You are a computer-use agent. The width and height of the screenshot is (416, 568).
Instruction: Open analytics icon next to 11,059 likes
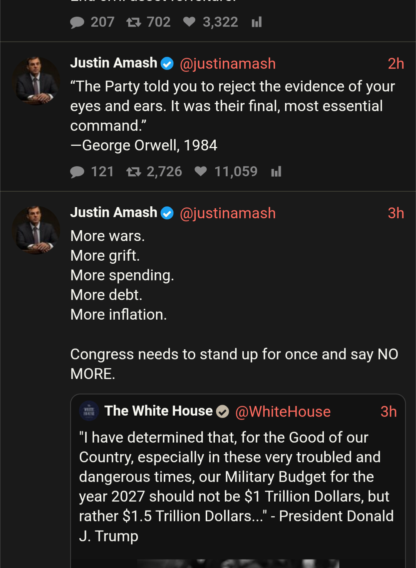pos(276,172)
